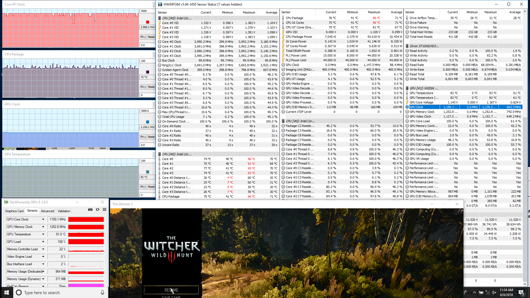Switch to the Advanced tab
The width and height of the screenshot is (530, 298).
click(x=47, y=211)
